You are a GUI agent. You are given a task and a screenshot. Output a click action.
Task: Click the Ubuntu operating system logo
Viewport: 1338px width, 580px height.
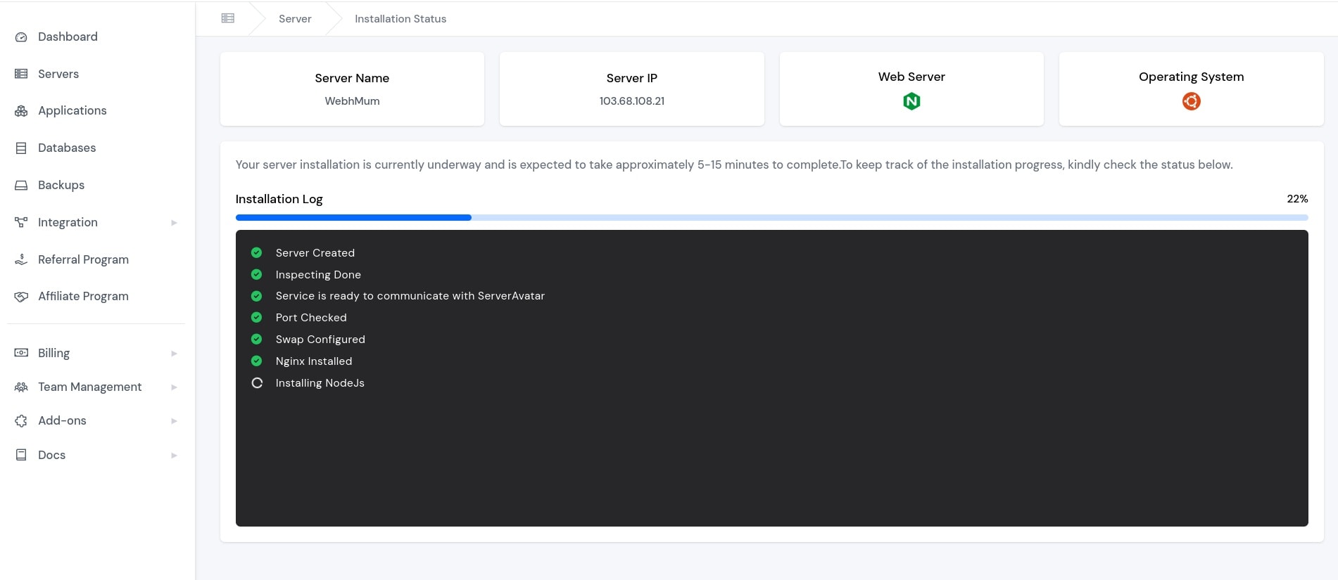(x=1191, y=101)
